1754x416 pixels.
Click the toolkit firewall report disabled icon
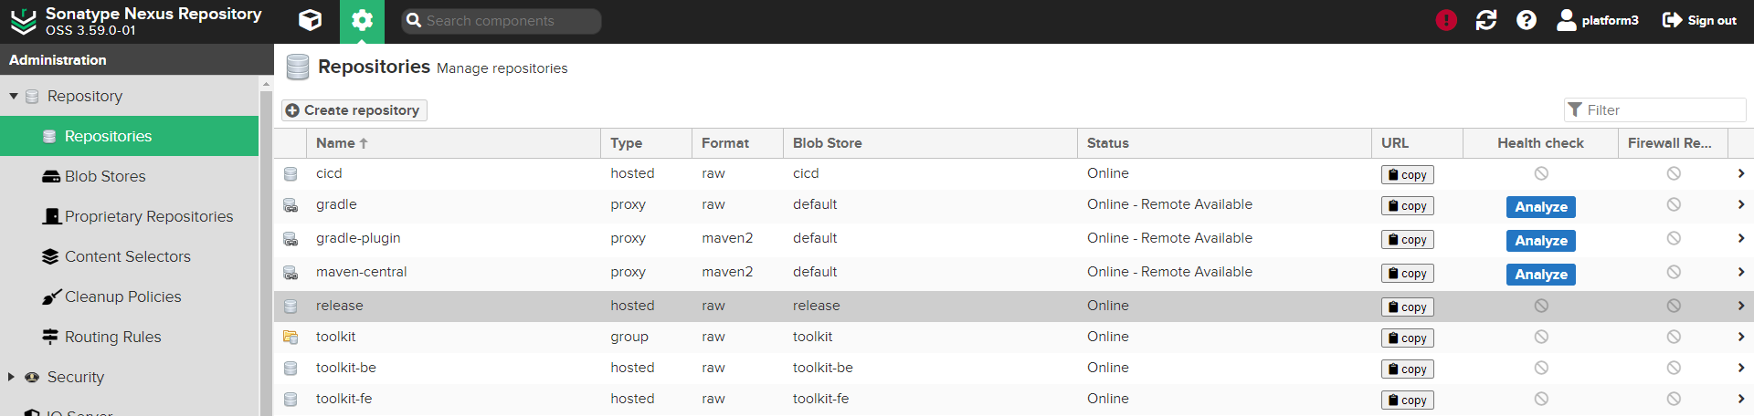coord(1674,337)
